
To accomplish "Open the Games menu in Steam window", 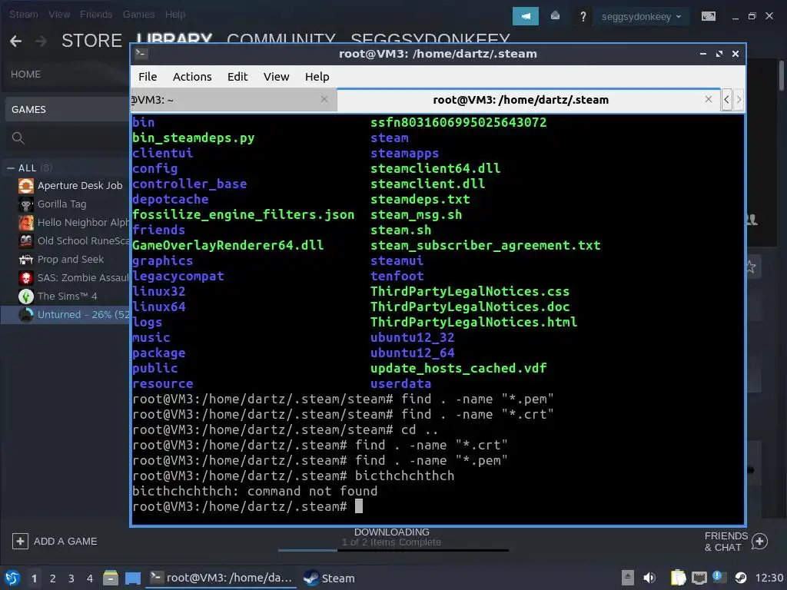I will click(138, 14).
